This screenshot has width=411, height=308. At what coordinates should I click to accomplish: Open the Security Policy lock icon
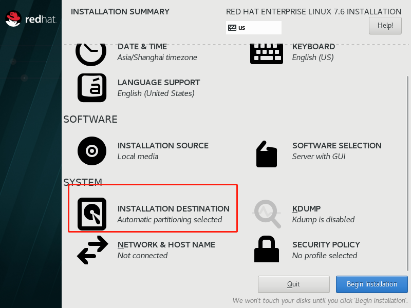(267, 249)
